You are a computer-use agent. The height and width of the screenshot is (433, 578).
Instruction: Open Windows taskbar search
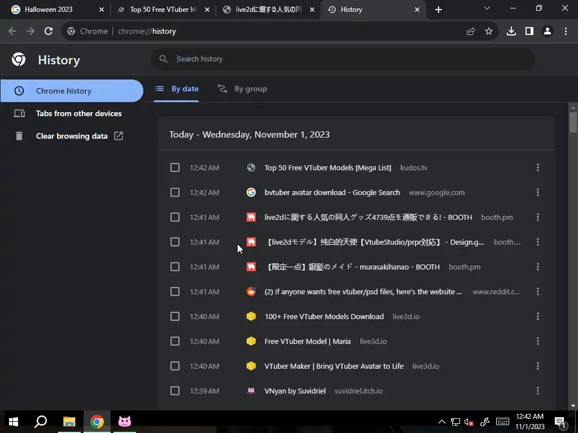[x=41, y=422]
